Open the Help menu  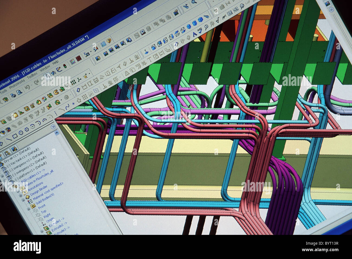[x=56, y=63]
